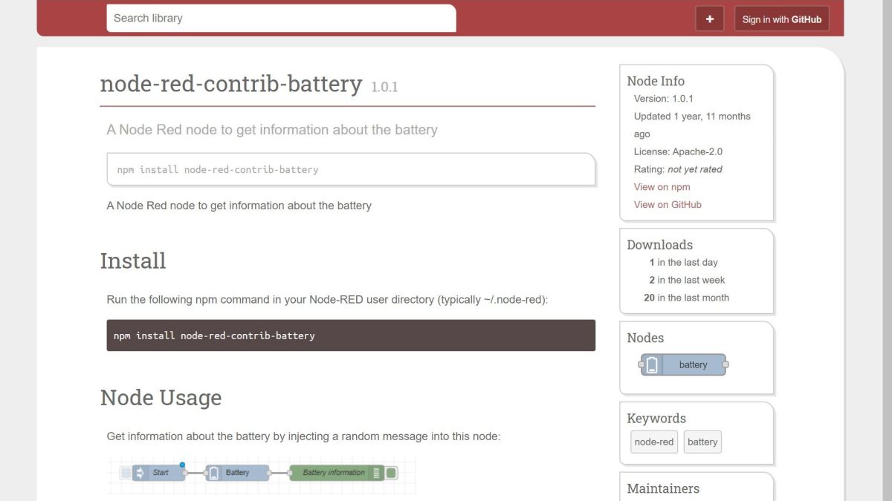The image size is (892, 501).
Task: Click the plus icon in the header bar
Action: pyautogui.click(x=709, y=18)
